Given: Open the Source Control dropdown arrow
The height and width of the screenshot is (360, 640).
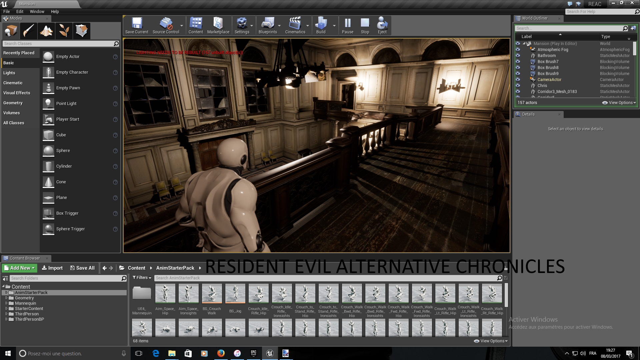Looking at the screenshot, I should tap(182, 26).
